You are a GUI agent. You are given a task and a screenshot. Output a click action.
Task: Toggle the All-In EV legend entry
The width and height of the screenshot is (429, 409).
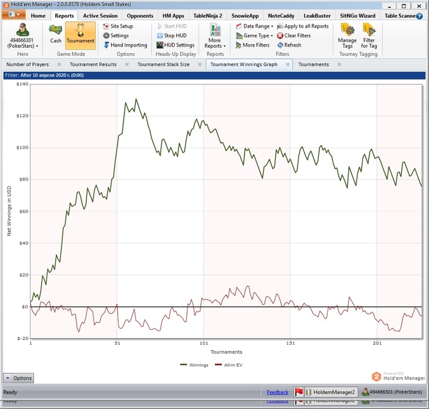pos(229,365)
